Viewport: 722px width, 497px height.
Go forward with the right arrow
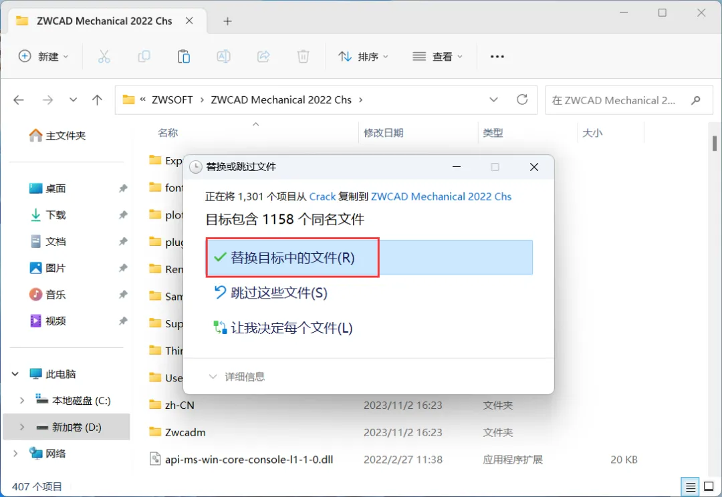pyautogui.click(x=48, y=100)
